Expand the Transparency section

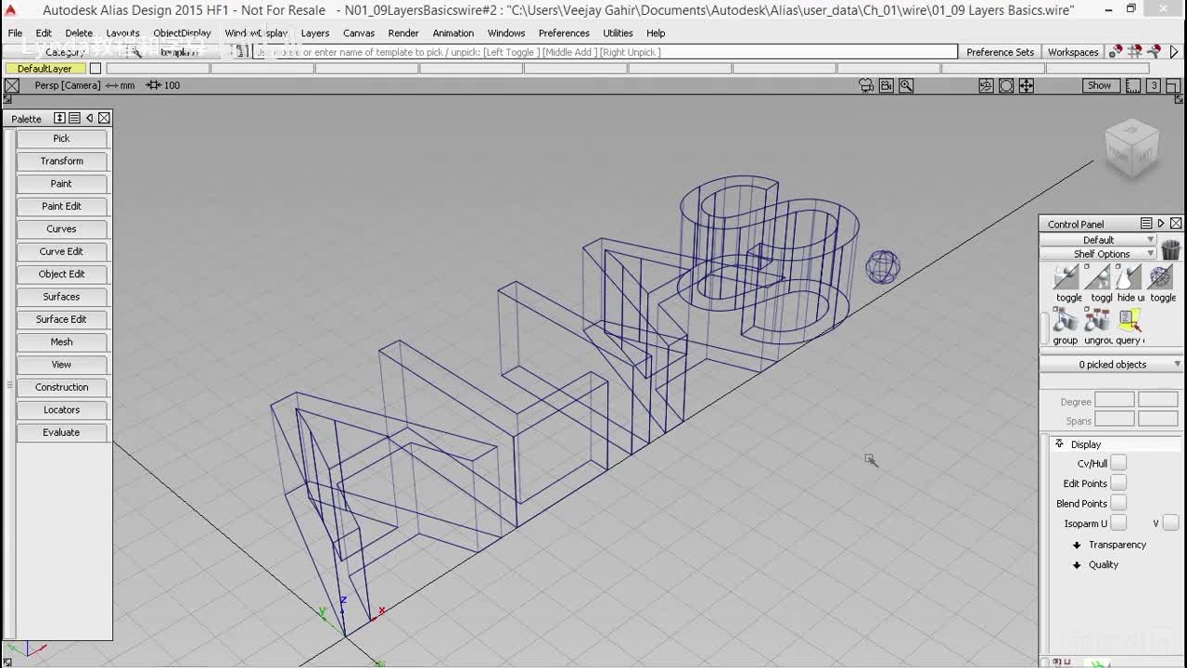point(1117,545)
